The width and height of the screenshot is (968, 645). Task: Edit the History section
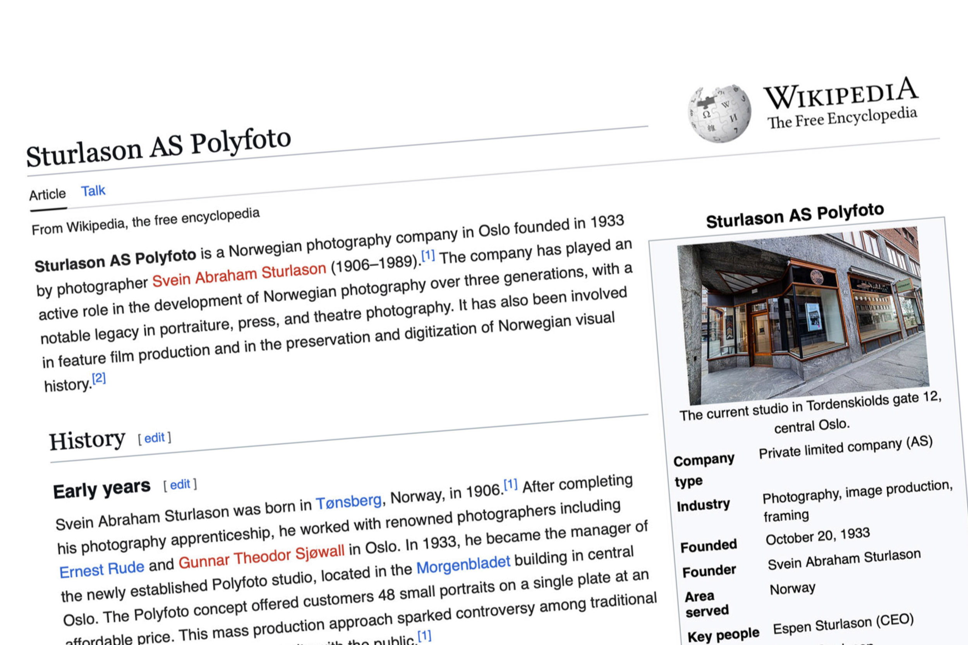tap(155, 438)
